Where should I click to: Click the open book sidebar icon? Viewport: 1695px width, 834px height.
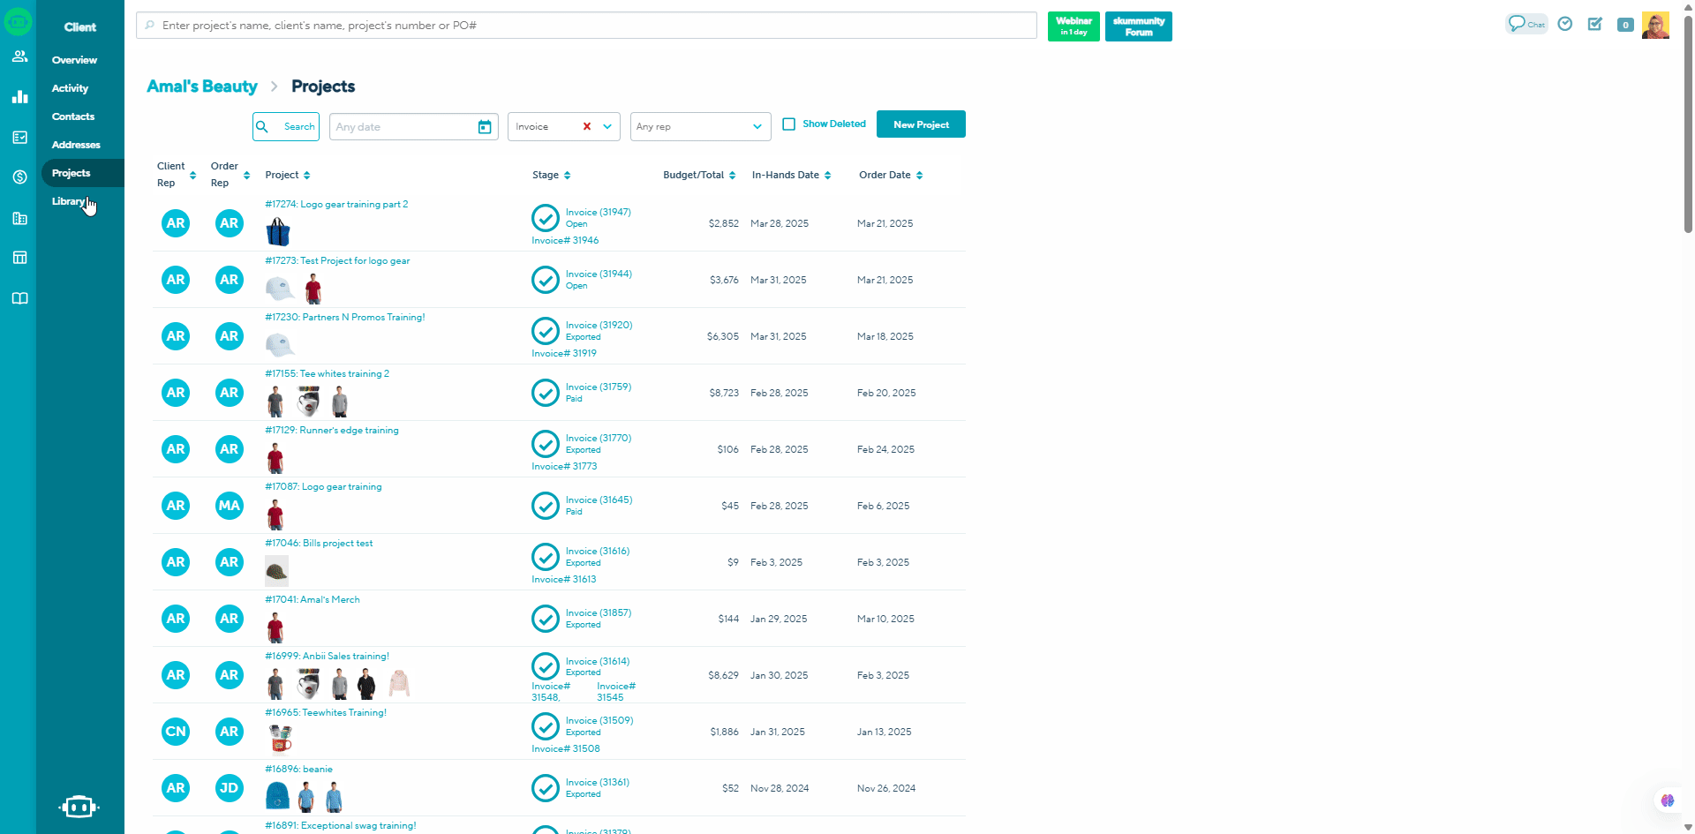tap(19, 298)
